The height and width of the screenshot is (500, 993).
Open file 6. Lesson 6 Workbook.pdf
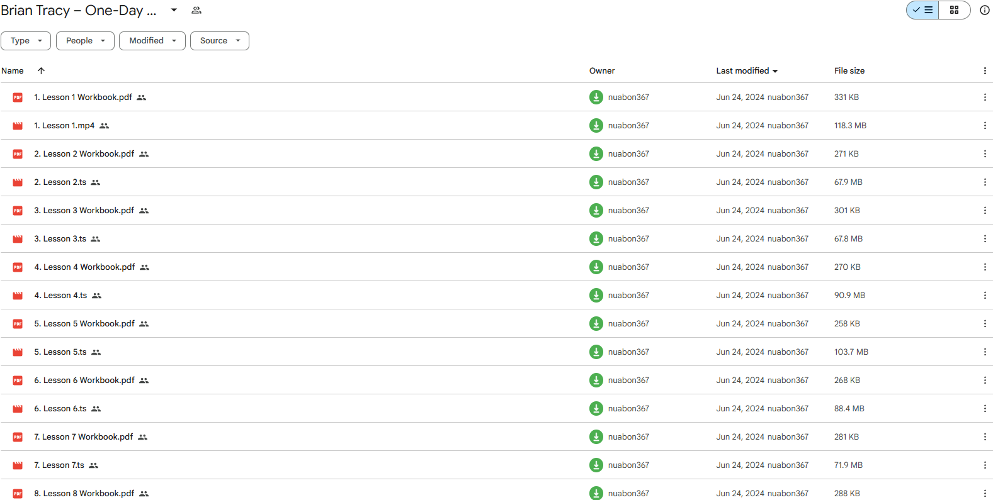(84, 381)
